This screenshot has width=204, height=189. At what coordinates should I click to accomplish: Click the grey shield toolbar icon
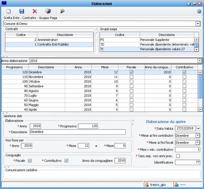click(48, 11)
